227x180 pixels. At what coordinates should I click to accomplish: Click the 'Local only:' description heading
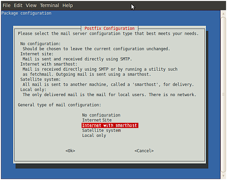(33, 90)
